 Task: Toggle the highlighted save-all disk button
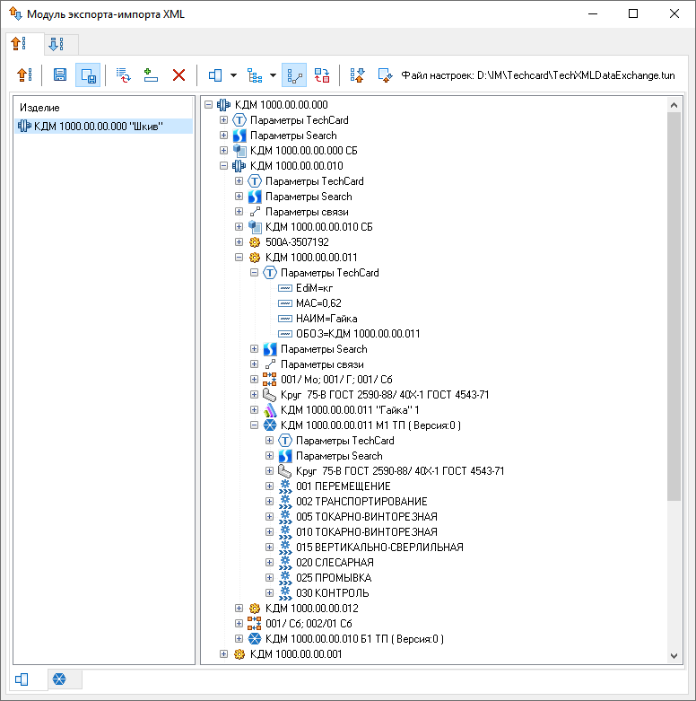(87, 75)
